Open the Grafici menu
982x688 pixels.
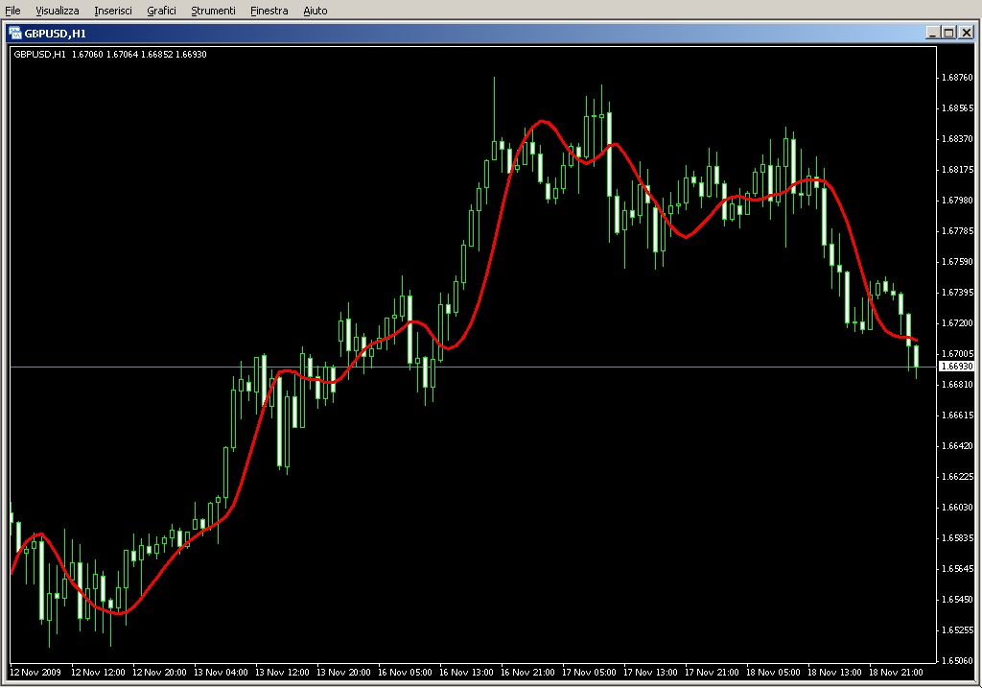click(161, 11)
